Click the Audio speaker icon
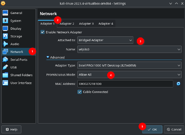Image resolution: width=185 pixels, height=135 pixels. [5, 44]
